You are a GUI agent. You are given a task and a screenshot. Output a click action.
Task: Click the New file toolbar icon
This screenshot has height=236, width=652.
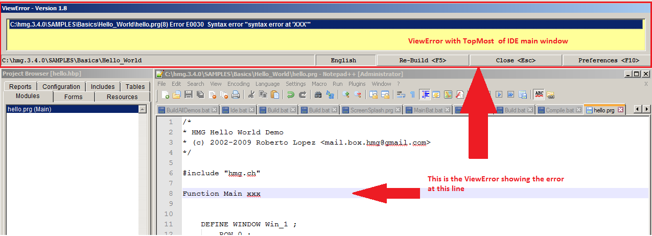pyautogui.click(x=166, y=95)
